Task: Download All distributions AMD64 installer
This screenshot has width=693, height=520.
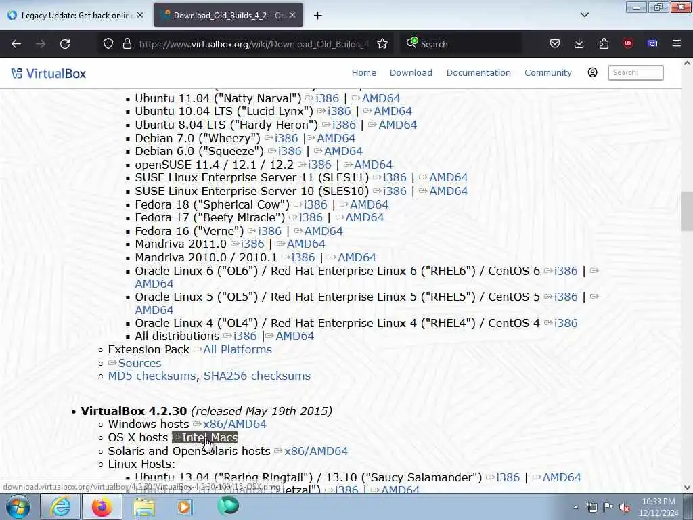Action: (295, 336)
